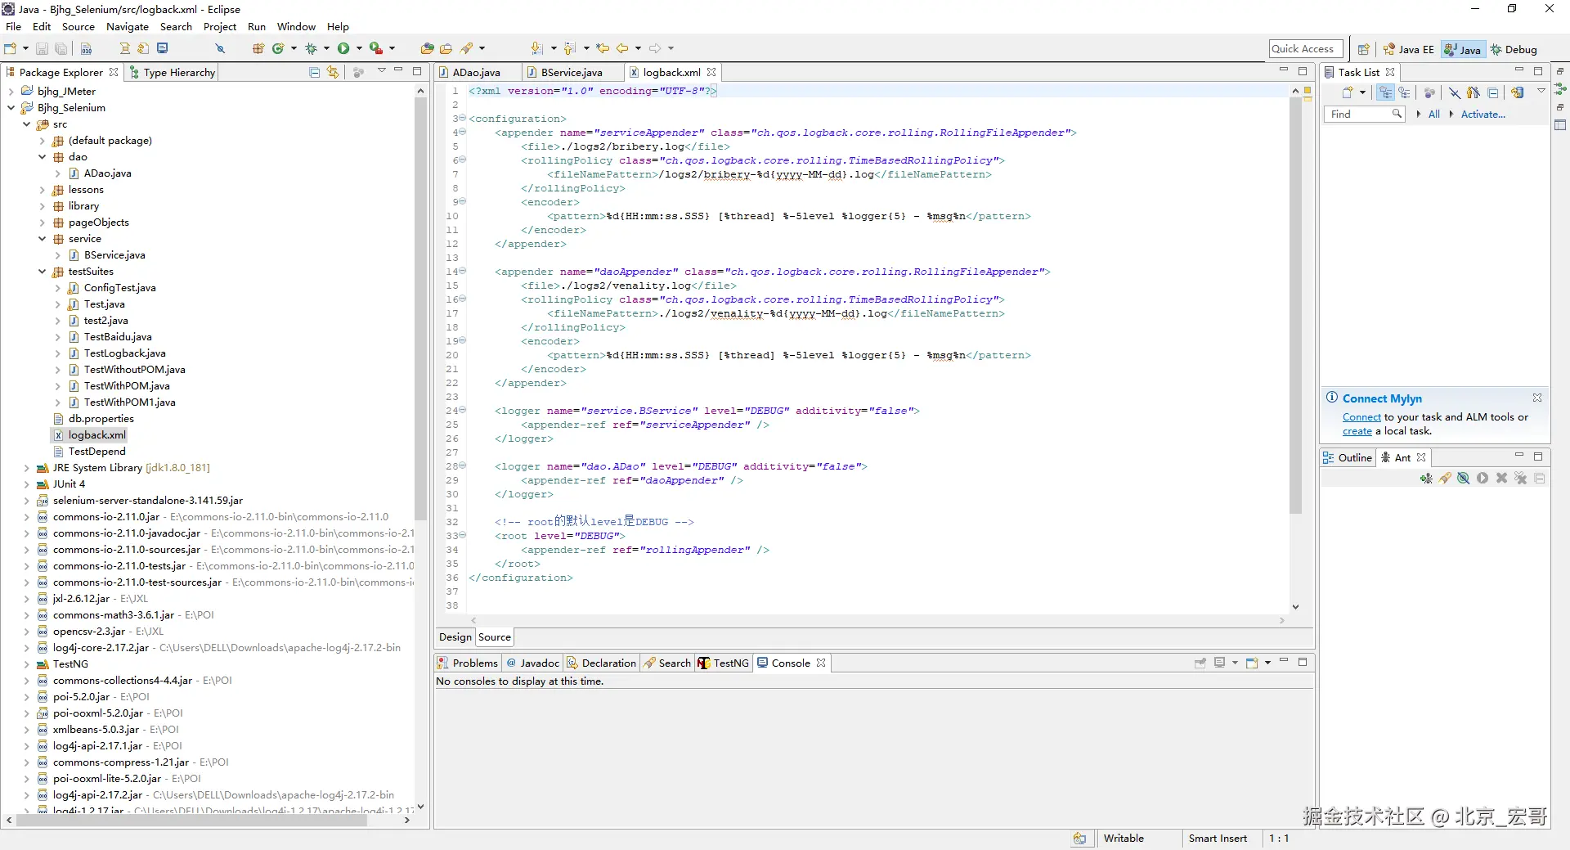This screenshot has width=1570, height=850.
Task: Switch to the BService.java editor tab
Action: 571,72
